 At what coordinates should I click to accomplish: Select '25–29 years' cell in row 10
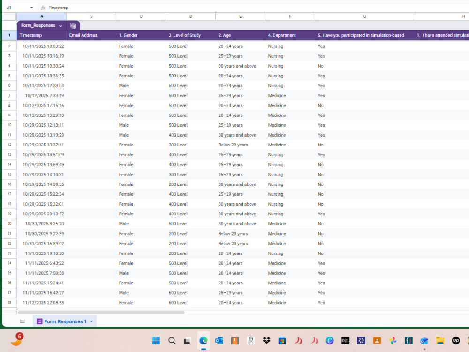240,125
